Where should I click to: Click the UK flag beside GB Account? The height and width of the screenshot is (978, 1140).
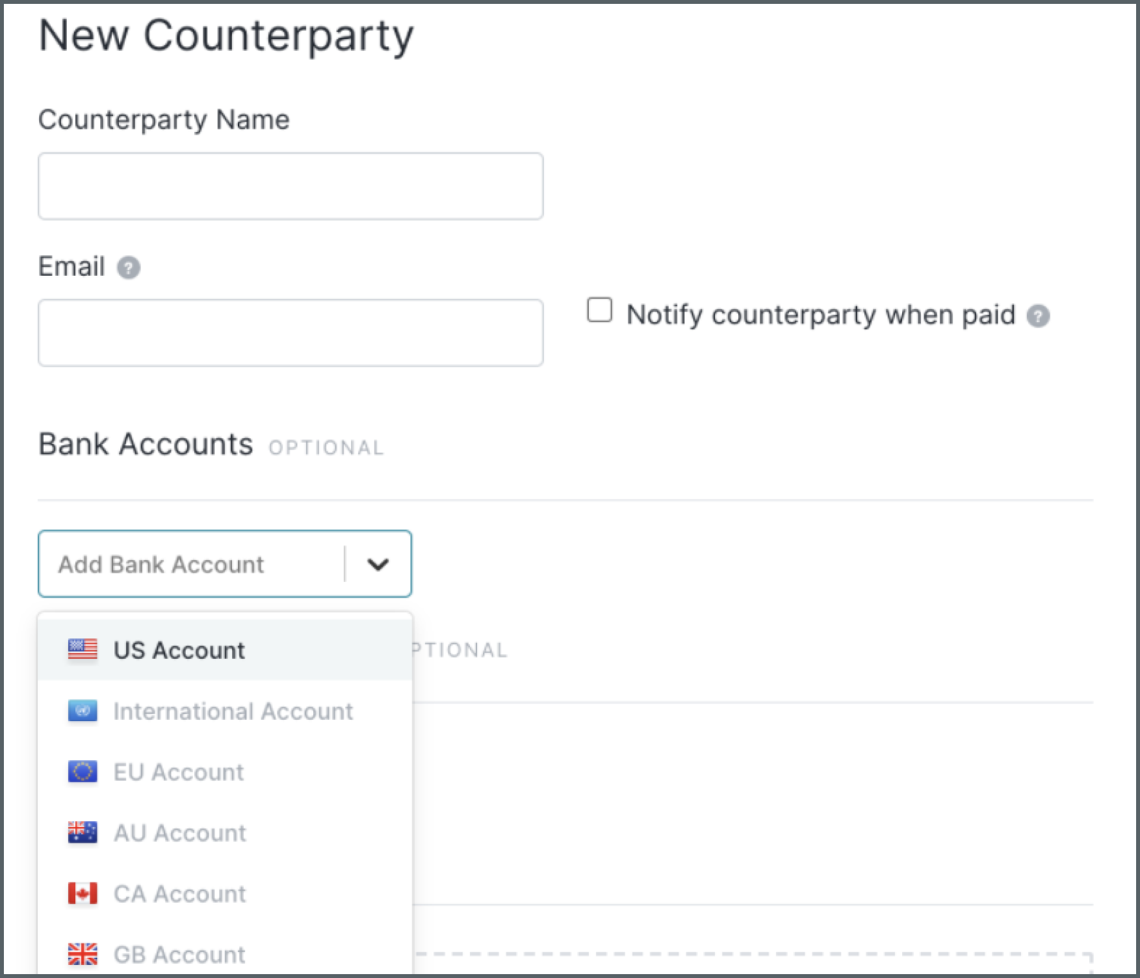82,955
